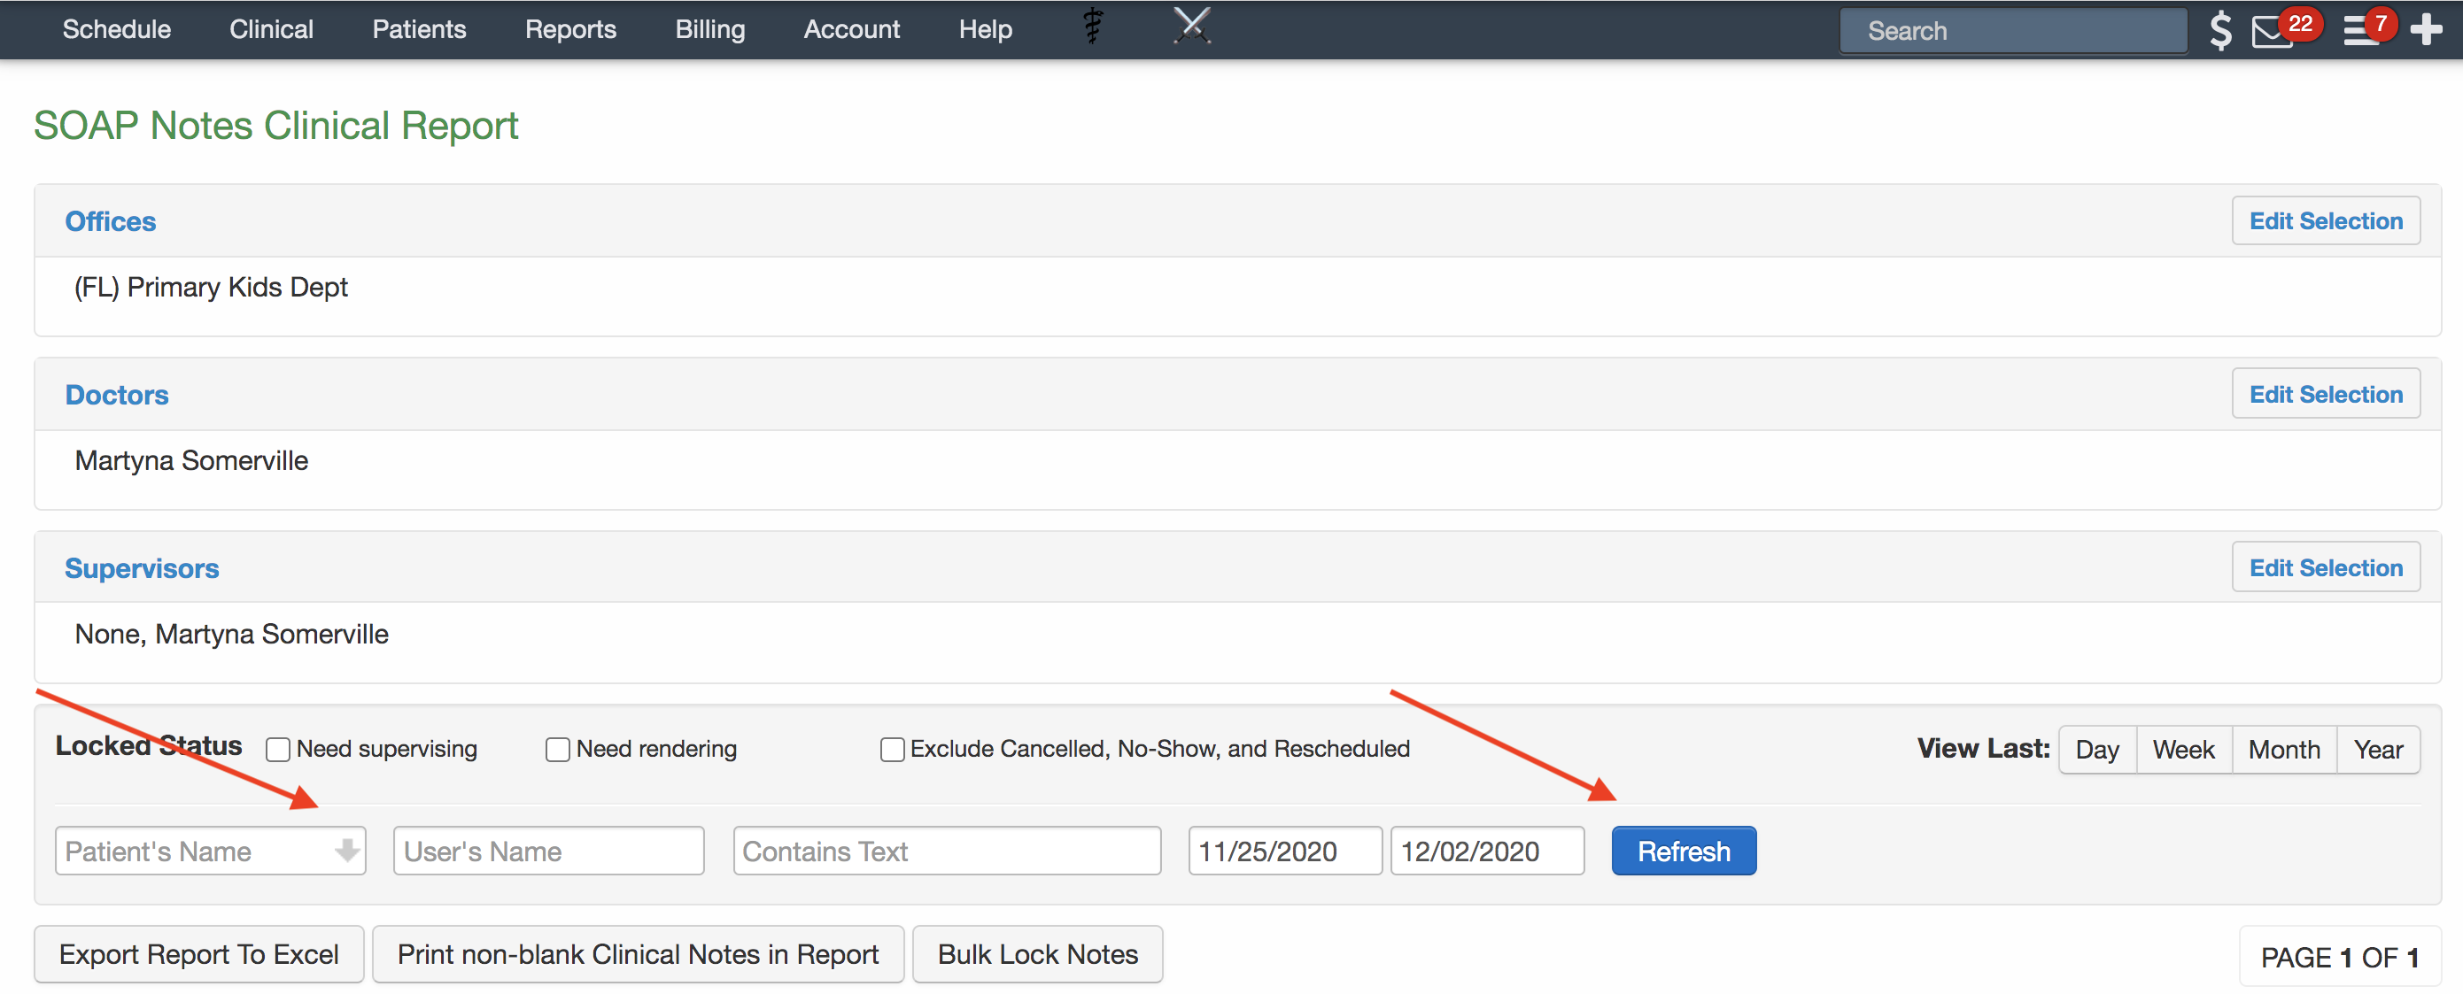Click the Offices section heading

[x=110, y=220]
